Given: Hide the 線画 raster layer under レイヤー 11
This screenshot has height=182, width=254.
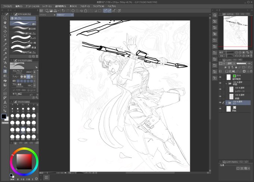Looking at the screenshot, I should [220, 97].
